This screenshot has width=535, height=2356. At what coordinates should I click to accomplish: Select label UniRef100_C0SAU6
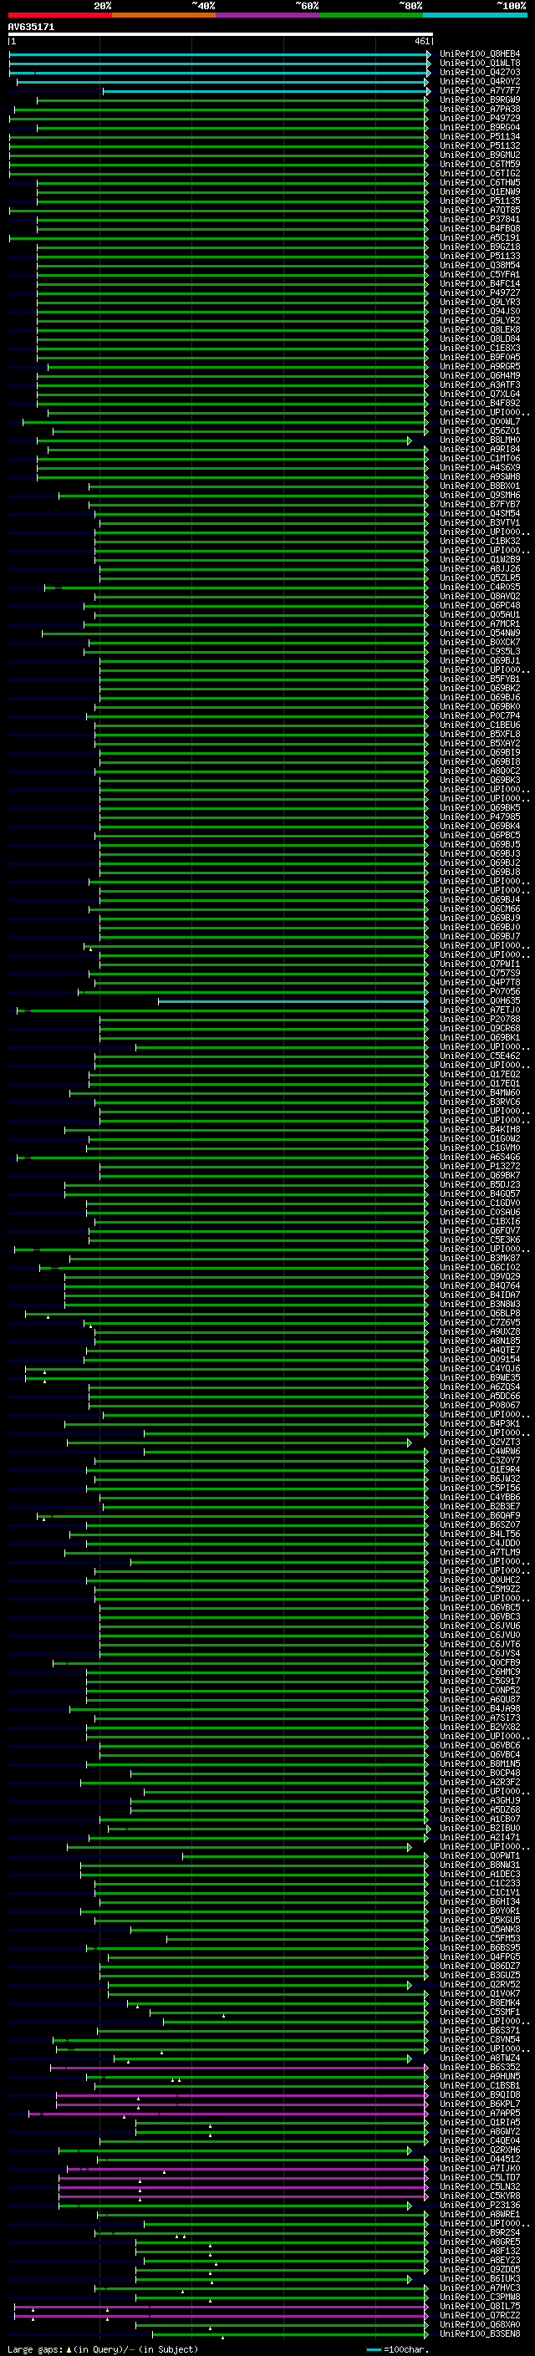coord(480,1213)
